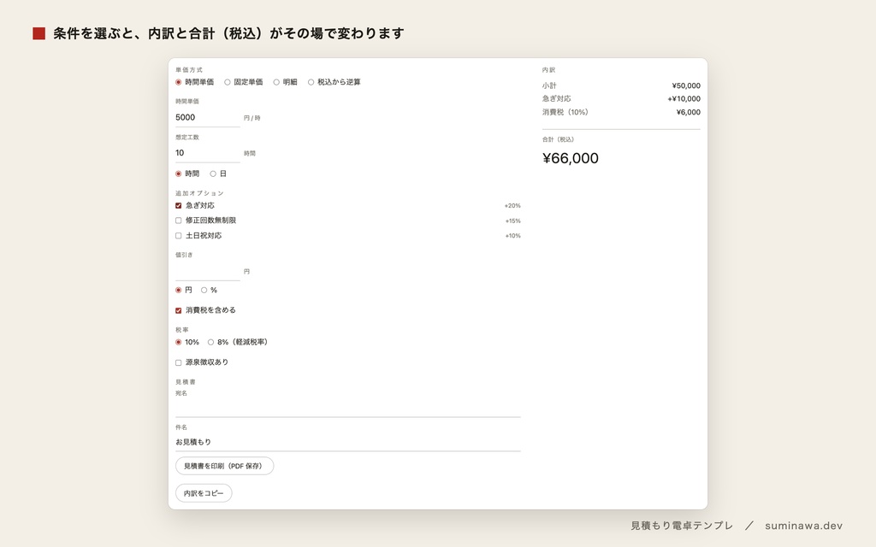Viewport: 876px width, 547px height.
Task: Choose the 8%（軽減税率）radio
Action: 210,342
